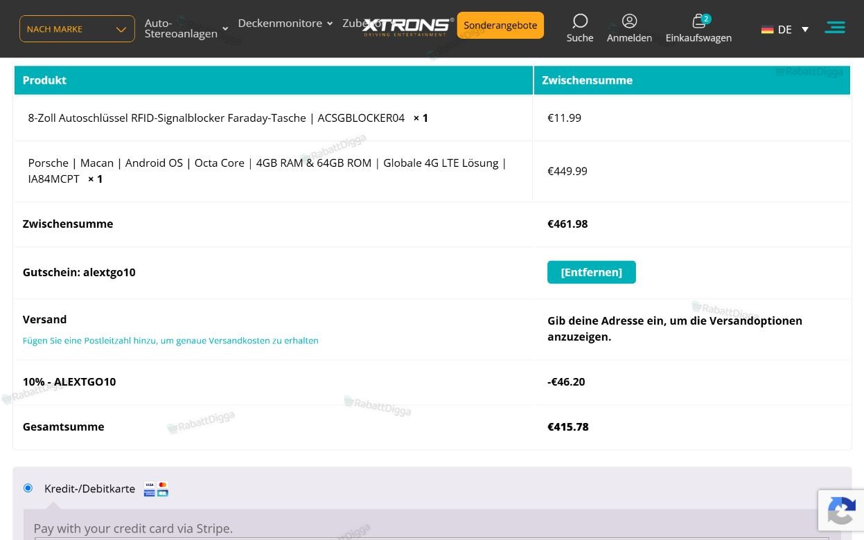
Task: Click the cart item count badge
Action: tap(706, 19)
